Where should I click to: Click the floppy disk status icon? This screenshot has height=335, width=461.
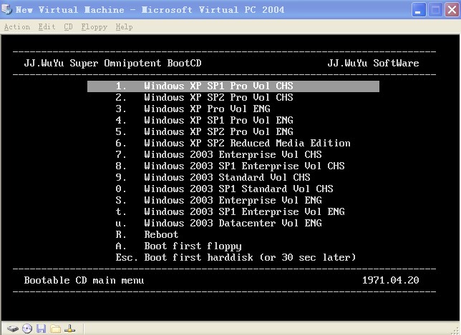point(42,329)
